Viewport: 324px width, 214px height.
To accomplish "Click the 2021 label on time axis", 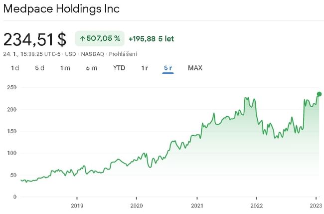I will pos(197,205).
